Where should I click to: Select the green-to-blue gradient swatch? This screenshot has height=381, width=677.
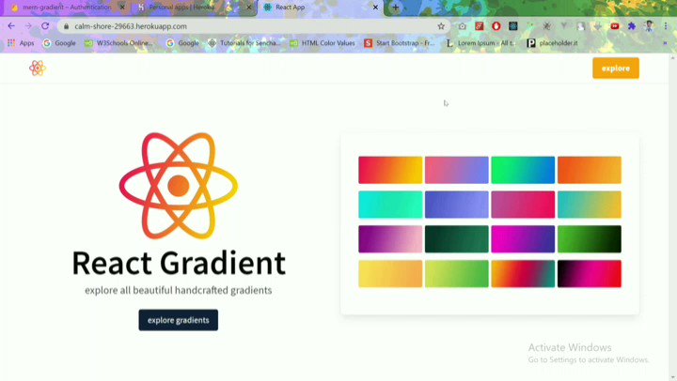[523, 170]
